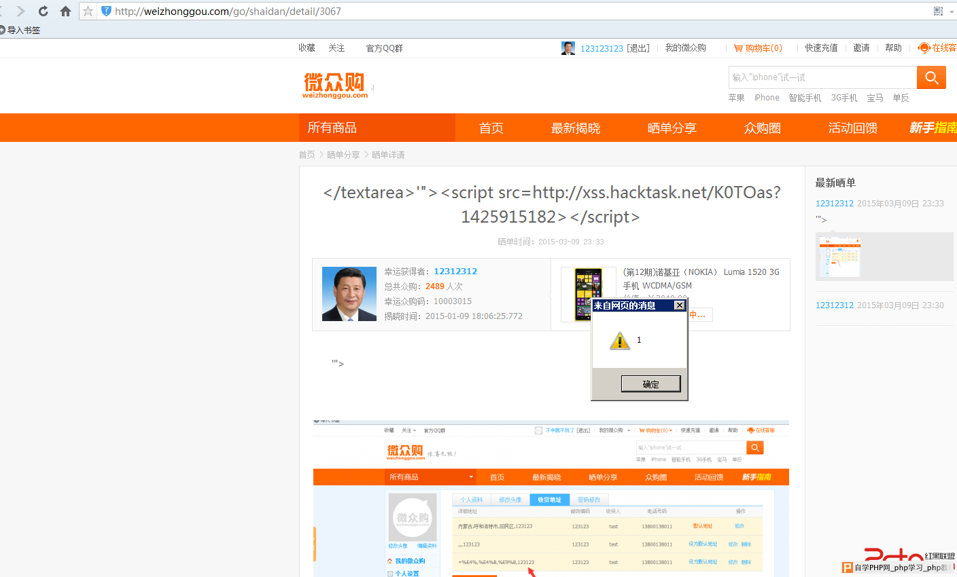
Task: Select 众购圈 in the navigation bar
Action: pyautogui.click(x=763, y=128)
